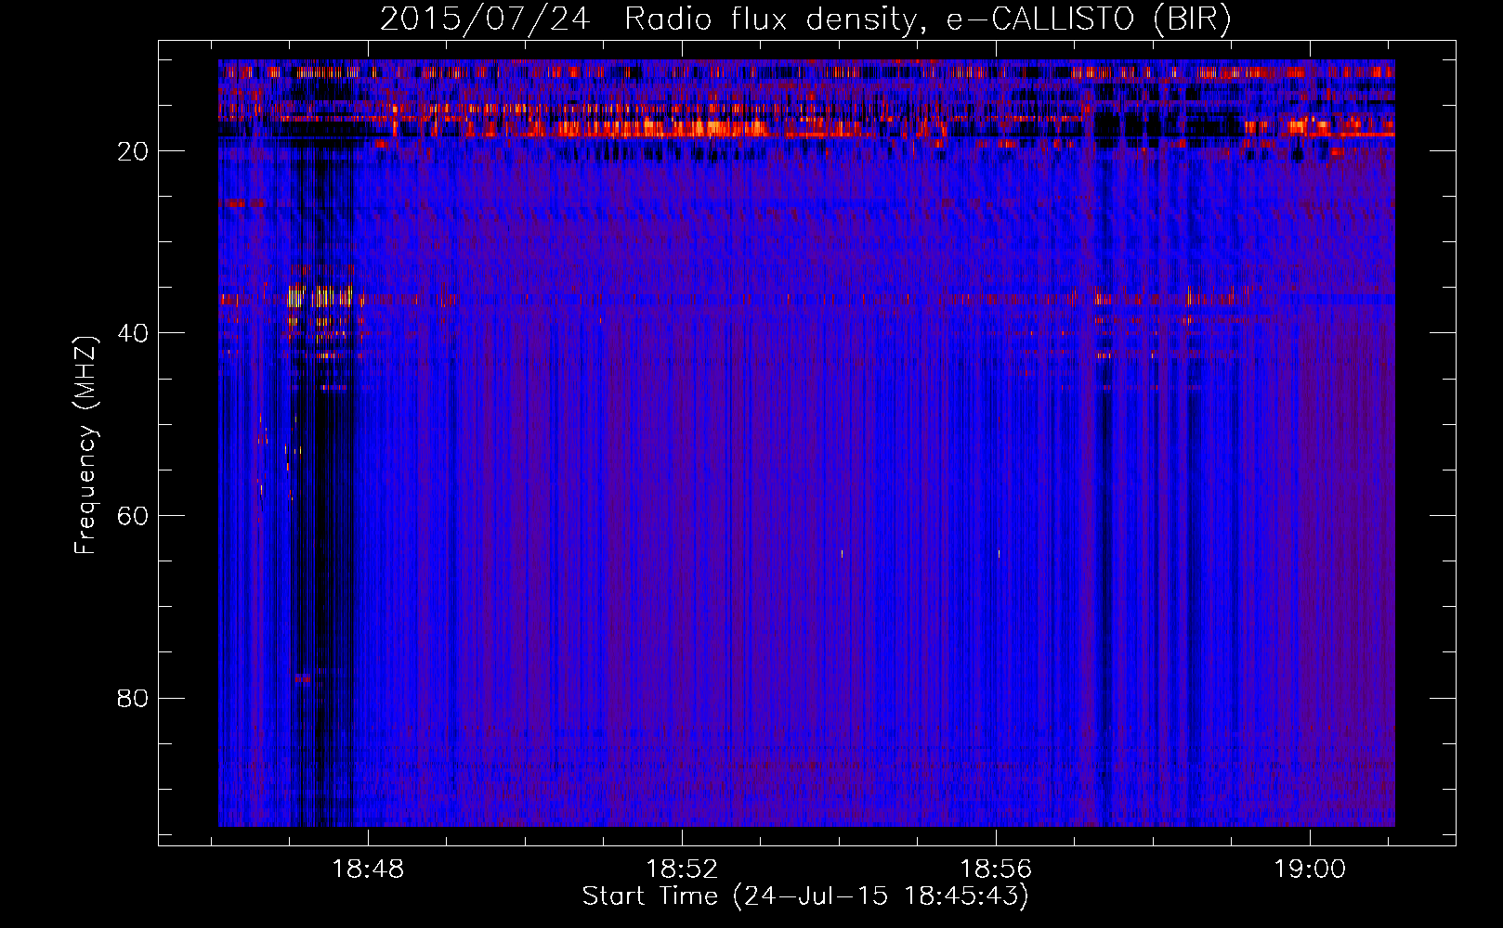The width and height of the screenshot is (1503, 928).
Task: Click the 18:56 time tick label
Action: 997,870
